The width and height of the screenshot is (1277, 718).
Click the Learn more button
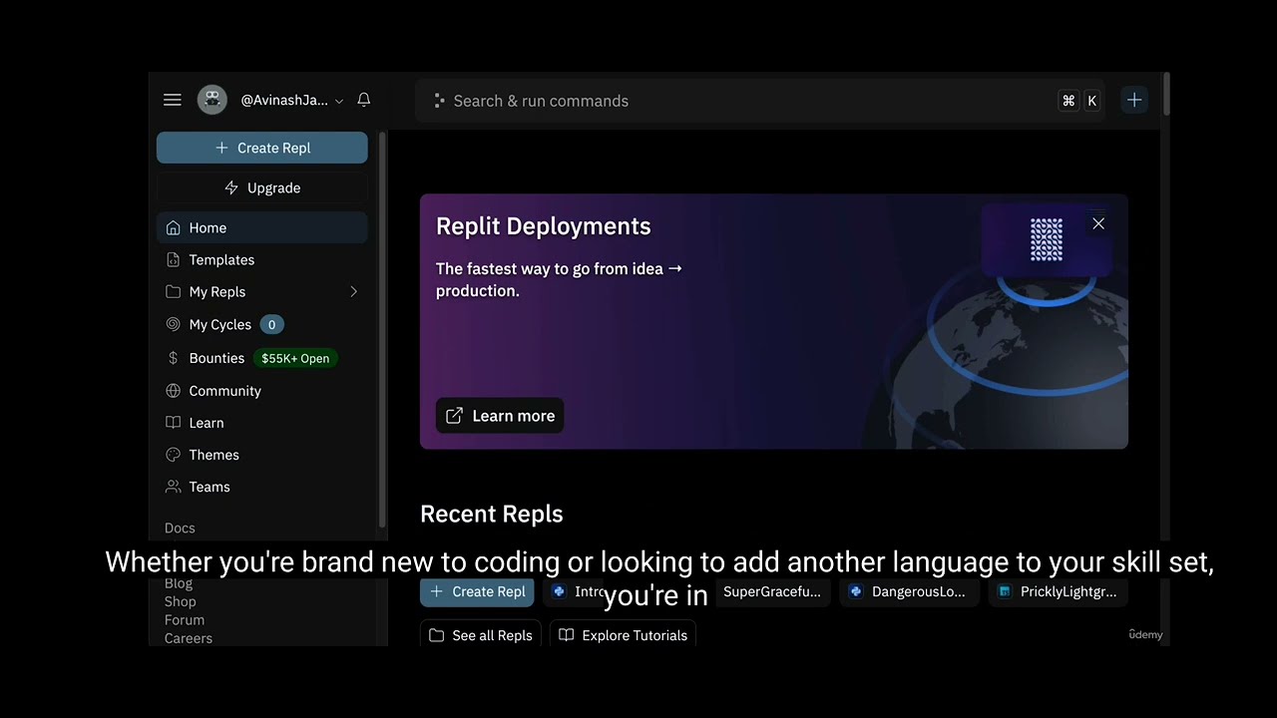[500, 416]
